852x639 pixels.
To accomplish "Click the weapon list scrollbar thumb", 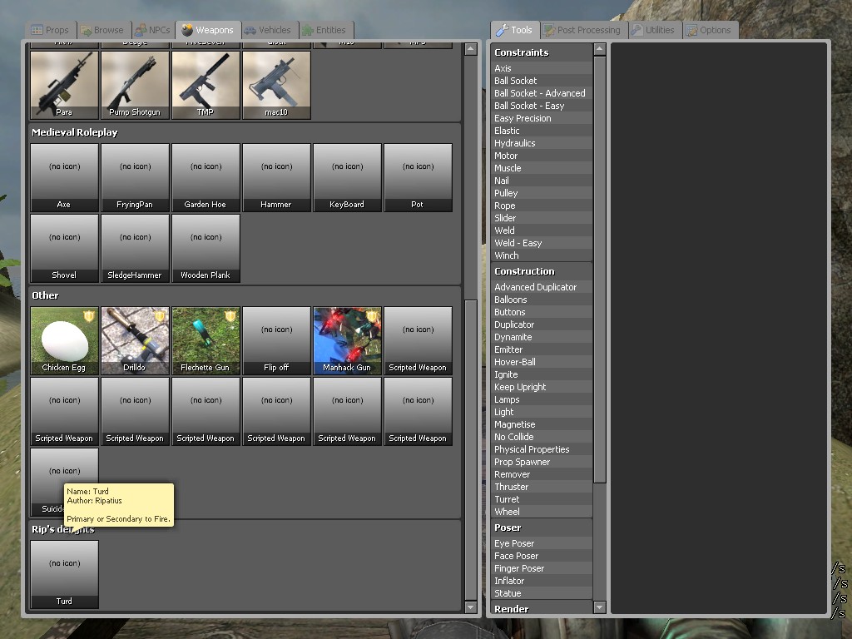I will click(x=471, y=450).
